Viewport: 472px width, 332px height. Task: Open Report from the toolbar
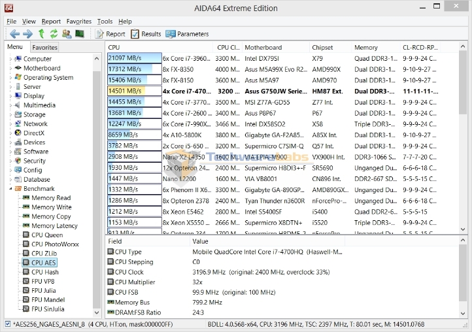click(110, 34)
